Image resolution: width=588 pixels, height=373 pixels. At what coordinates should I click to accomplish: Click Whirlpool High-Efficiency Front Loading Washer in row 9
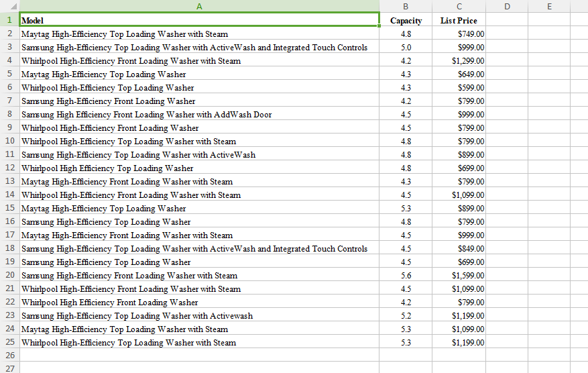pos(200,128)
